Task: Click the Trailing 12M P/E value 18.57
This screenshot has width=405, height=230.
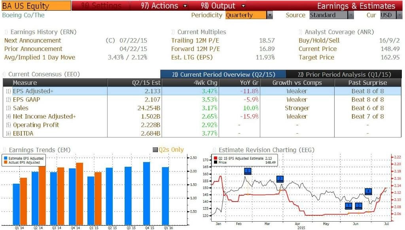Action: point(267,41)
